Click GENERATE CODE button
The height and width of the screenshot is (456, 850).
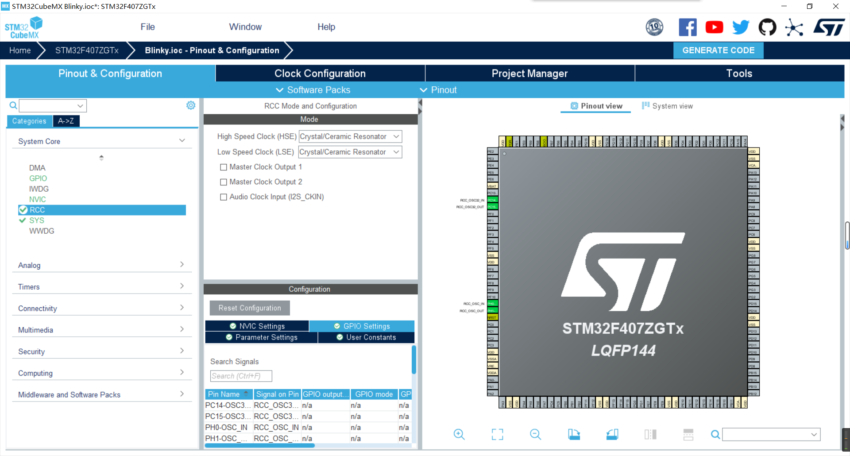point(718,50)
